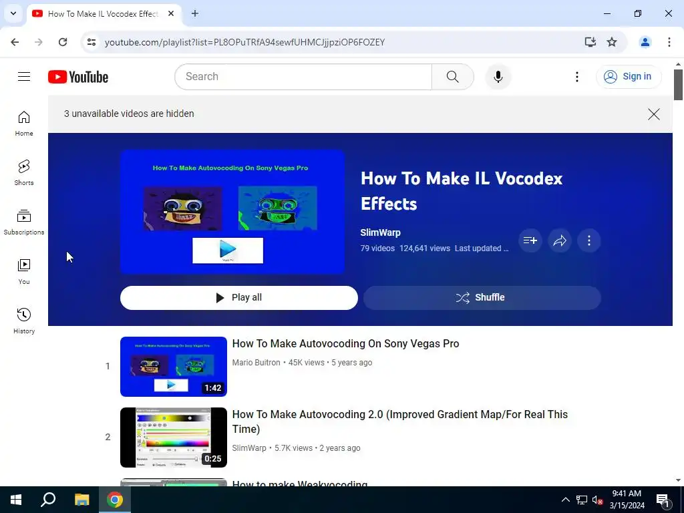Open new tab with plus button
This screenshot has width=684, height=513.
pyautogui.click(x=195, y=13)
